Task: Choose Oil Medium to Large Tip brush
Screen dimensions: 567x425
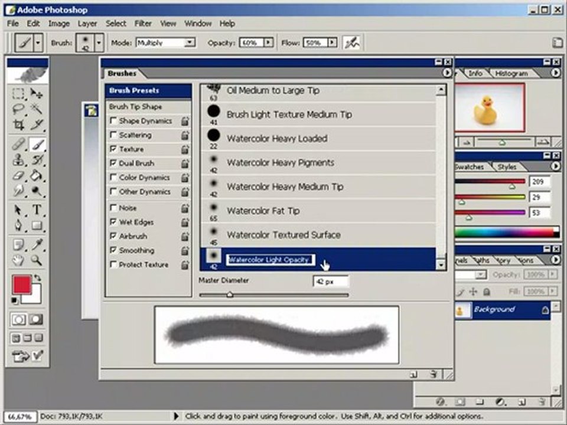Action: tap(318, 93)
